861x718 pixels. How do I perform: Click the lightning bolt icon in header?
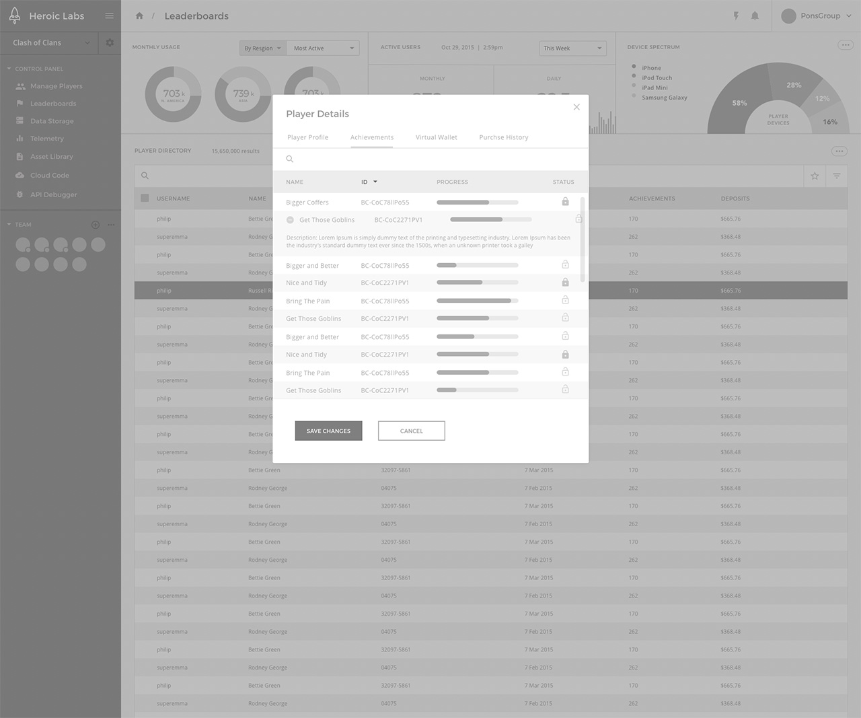coord(736,16)
